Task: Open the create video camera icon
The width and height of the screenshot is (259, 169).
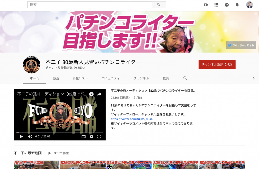Action: (206, 5)
